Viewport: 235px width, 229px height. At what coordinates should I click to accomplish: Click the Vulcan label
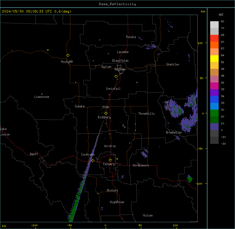click(148, 215)
